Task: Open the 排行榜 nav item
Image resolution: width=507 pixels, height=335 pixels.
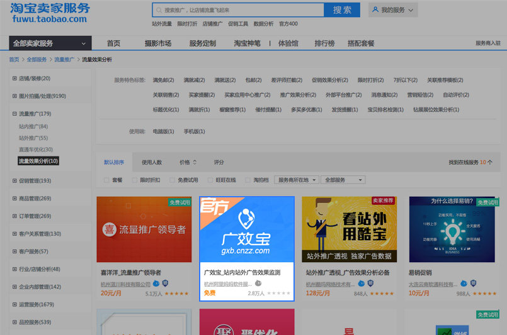Action: [324, 43]
